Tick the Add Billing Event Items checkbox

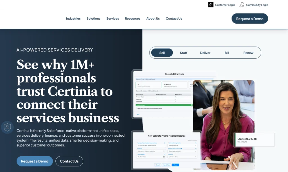pos(137,108)
